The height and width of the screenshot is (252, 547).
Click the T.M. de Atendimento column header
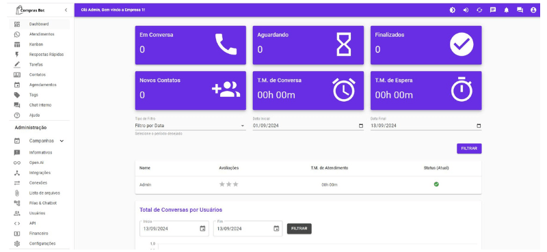point(330,168)
